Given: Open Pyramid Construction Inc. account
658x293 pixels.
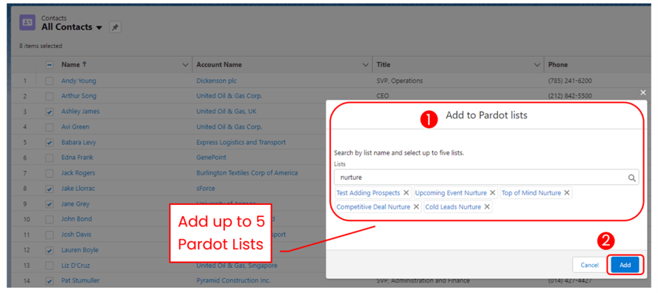Looking at the screenshot, I should point(233,281).
